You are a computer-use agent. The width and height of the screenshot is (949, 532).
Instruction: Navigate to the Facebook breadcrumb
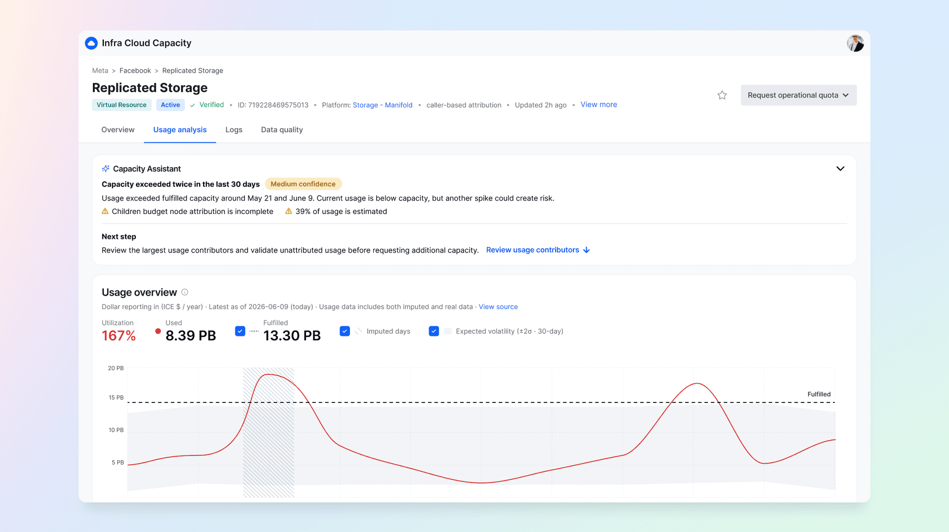coord(135,71)
